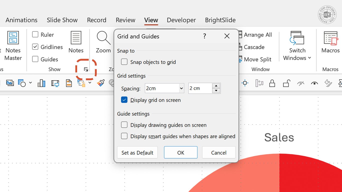Click the shapes toolbar icon
The image size is (342, 192).
coord(22,83)
